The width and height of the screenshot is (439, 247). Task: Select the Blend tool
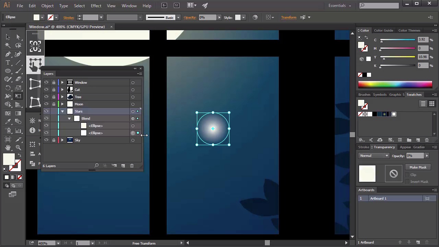(x=19, y=122)
